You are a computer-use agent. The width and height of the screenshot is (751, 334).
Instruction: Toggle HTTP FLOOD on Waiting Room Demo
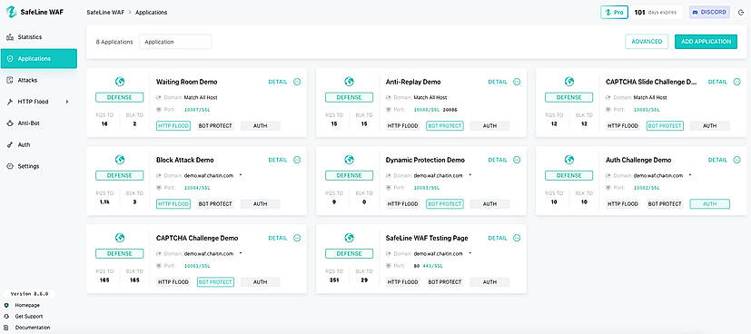173,126
